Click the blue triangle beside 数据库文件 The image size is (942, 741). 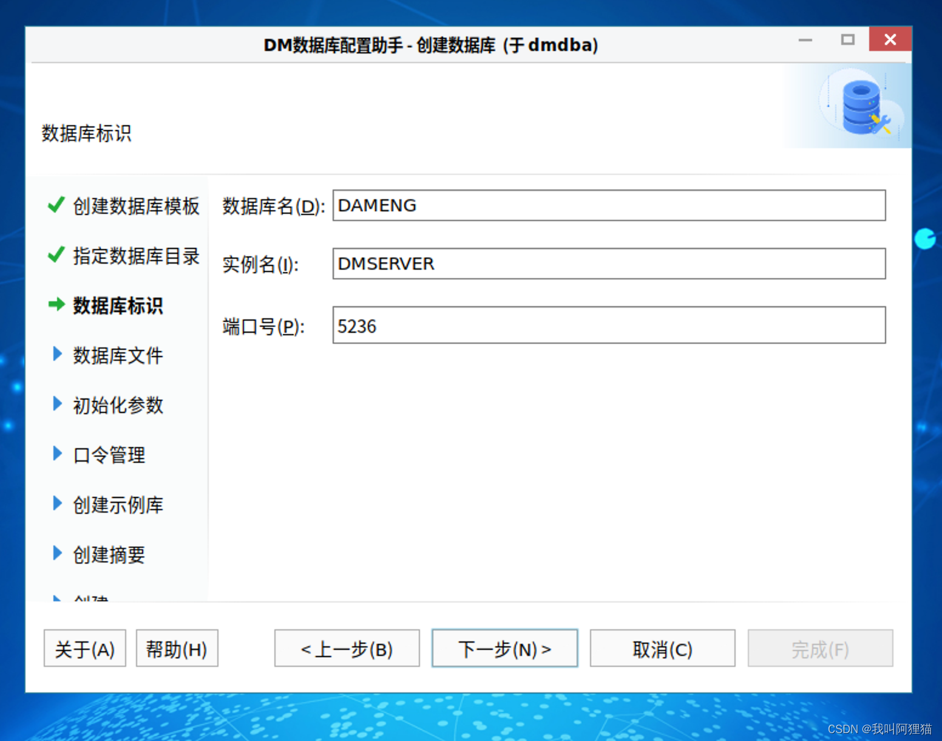(57, 353)
